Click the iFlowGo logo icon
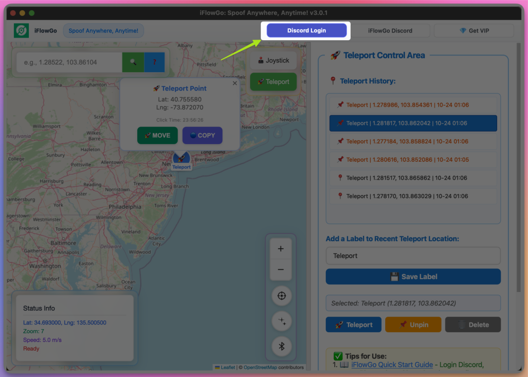Screen dimensions: 528x377 click(x=21, y=30)
